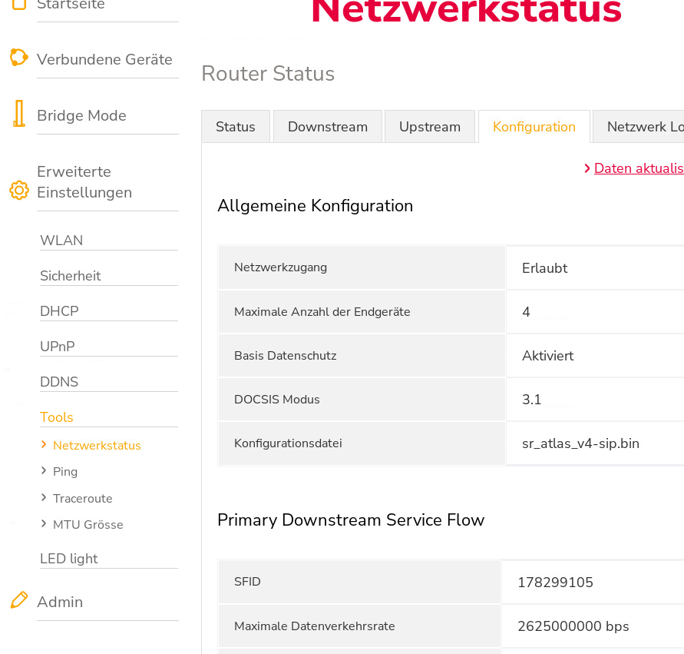Open the Upstream tab
684x654 pixels.
pyautogui.click(x=430, y=127)
